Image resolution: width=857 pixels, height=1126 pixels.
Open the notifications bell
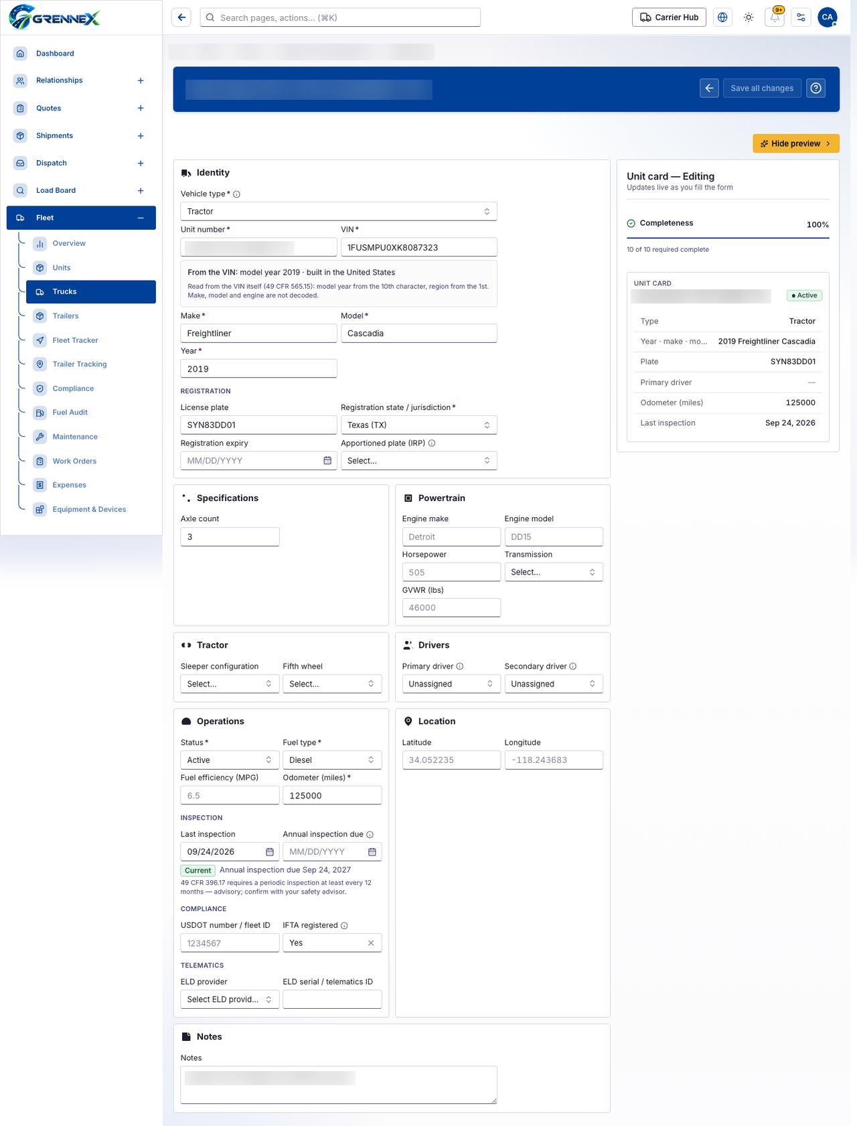click(775, 17)
